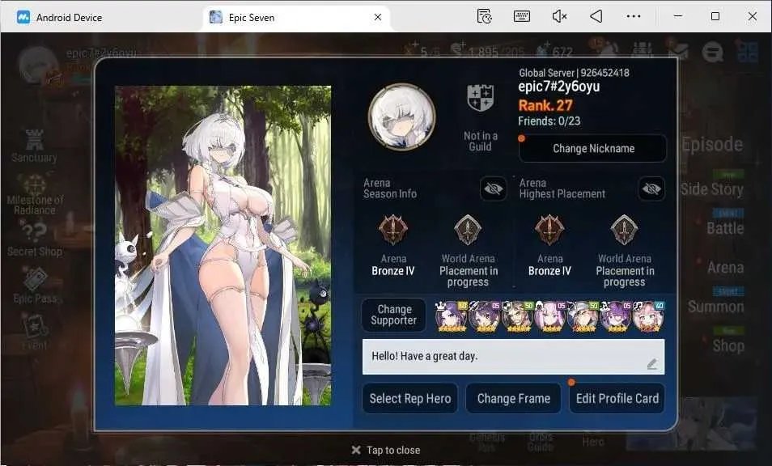Image resolution: width=772 pixels, height=466 pixels.
Task: Click the greeting message field 'Hello! Have a great day.'
Action: [x=513, y=356]
